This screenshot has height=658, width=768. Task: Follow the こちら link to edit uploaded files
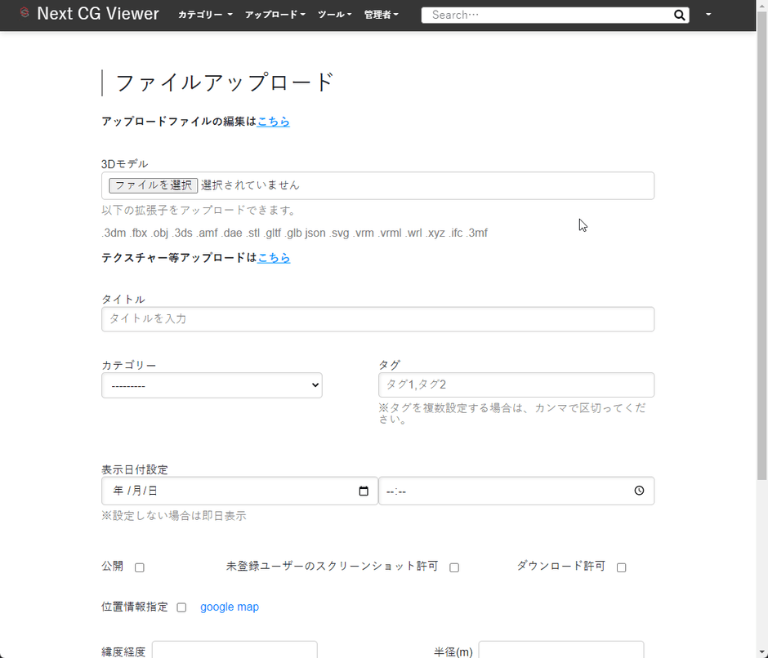tap(273, 121)
